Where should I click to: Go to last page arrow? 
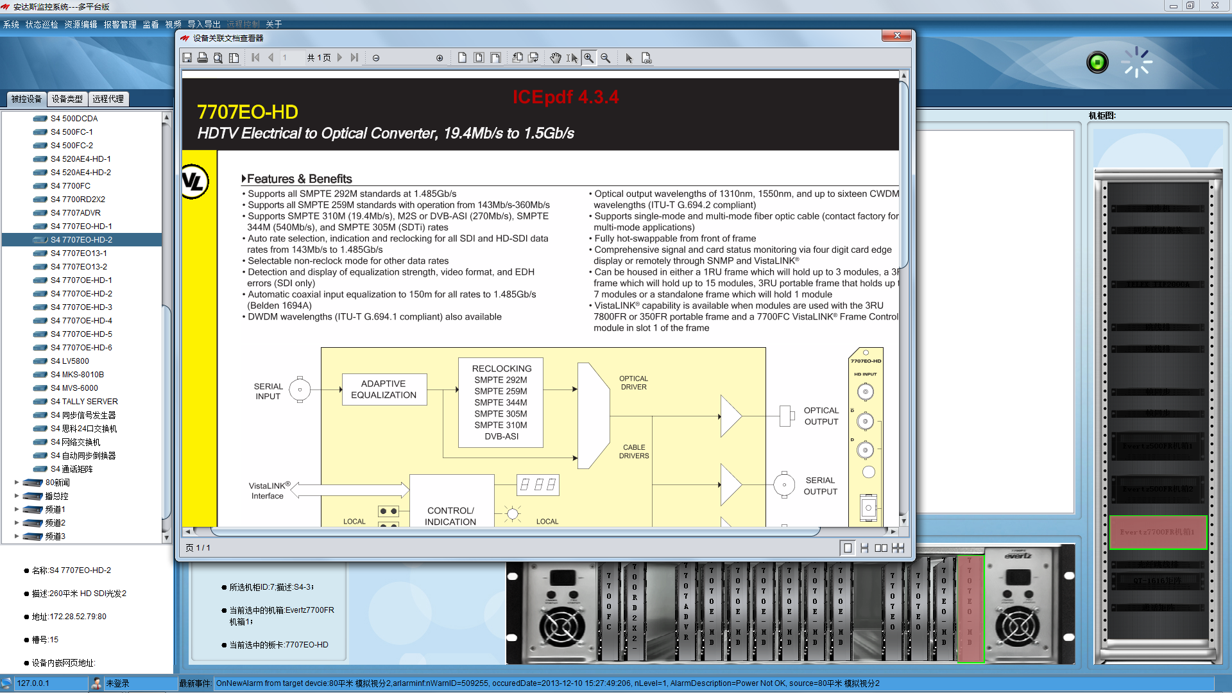coord(355,58)
